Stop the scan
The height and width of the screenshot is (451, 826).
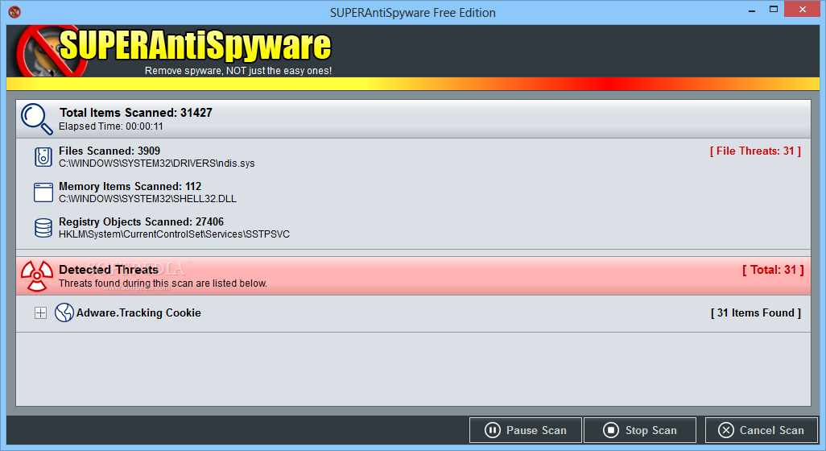coord(639,430)
